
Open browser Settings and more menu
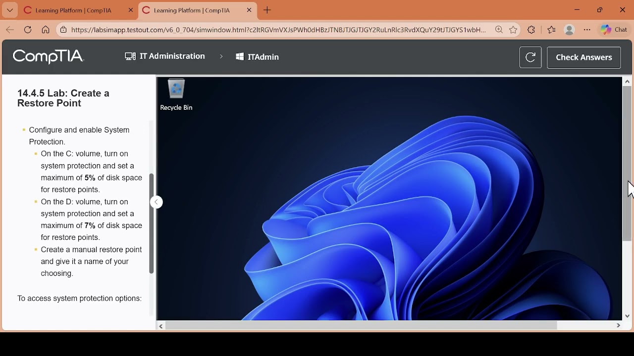tap(587, 30)
